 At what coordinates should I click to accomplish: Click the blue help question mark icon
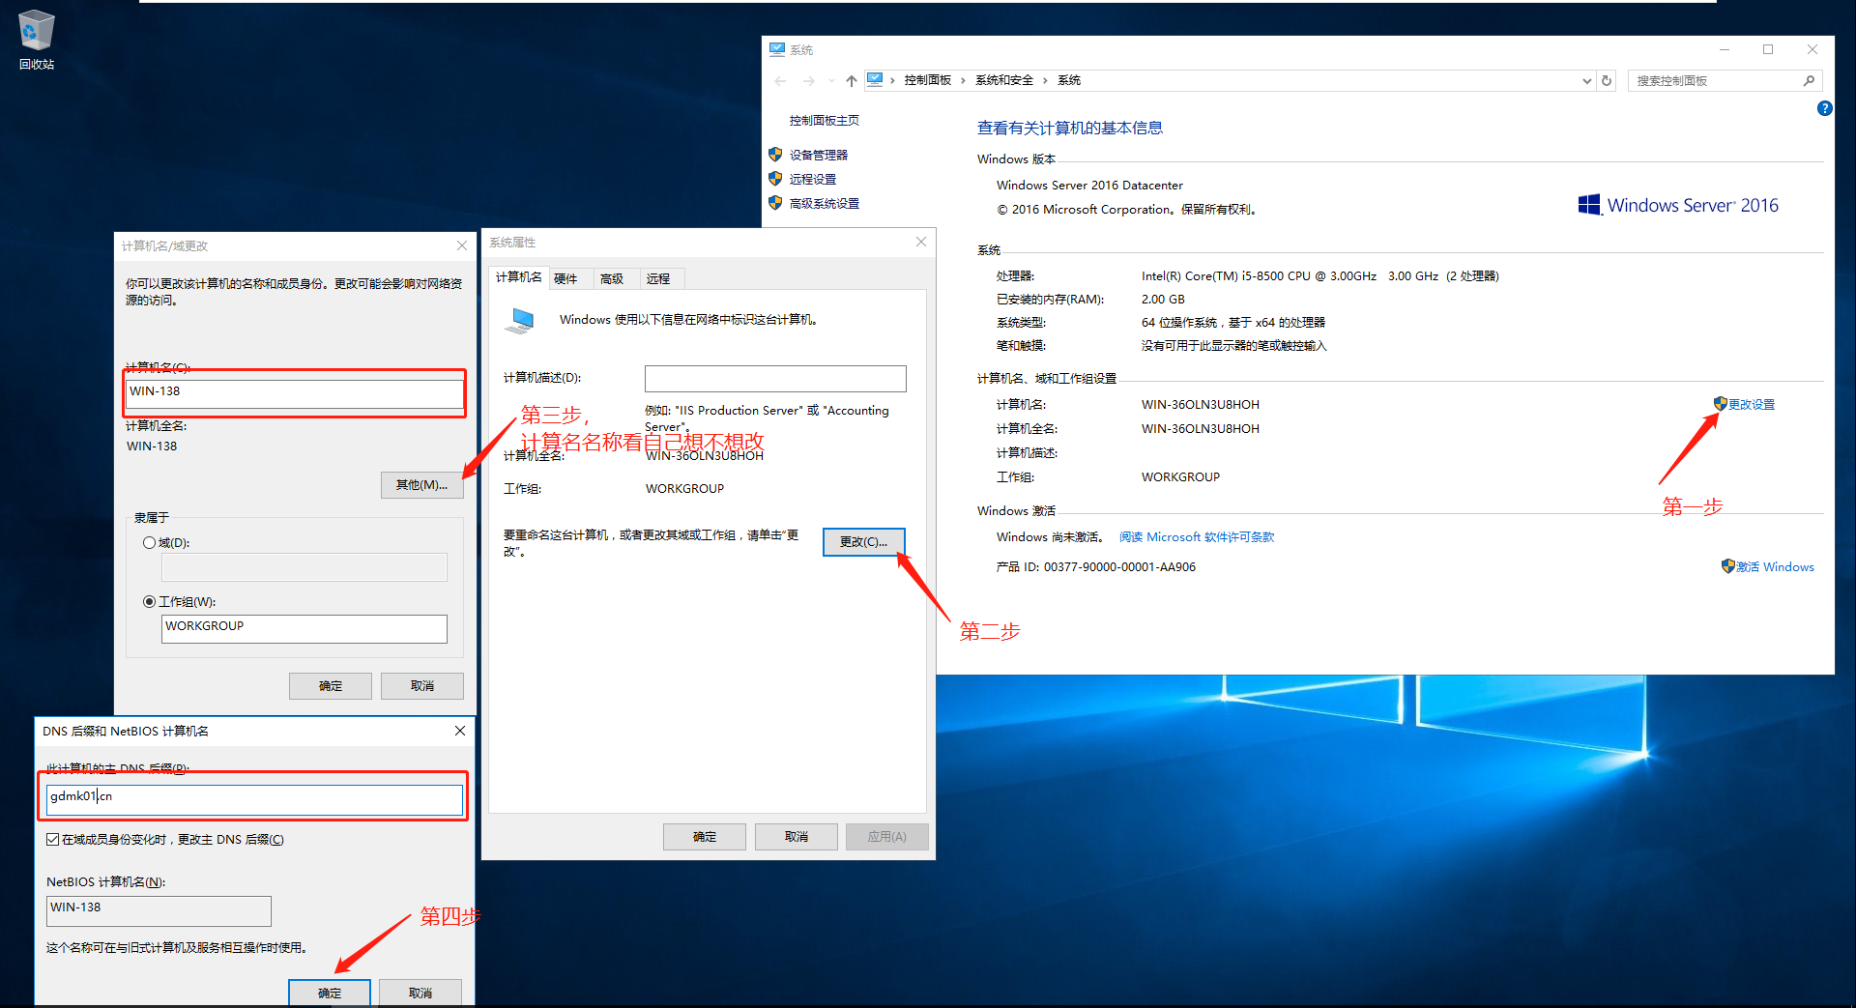click(1824, 108)
